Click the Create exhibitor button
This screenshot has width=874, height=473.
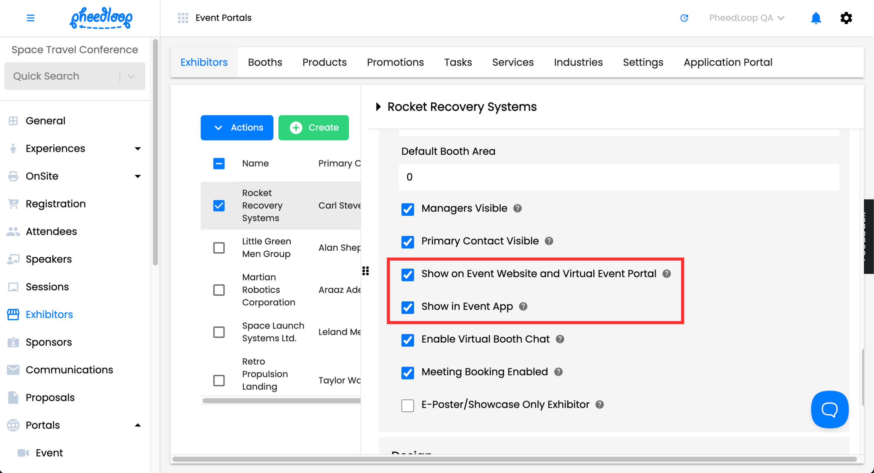coord(313,128)
